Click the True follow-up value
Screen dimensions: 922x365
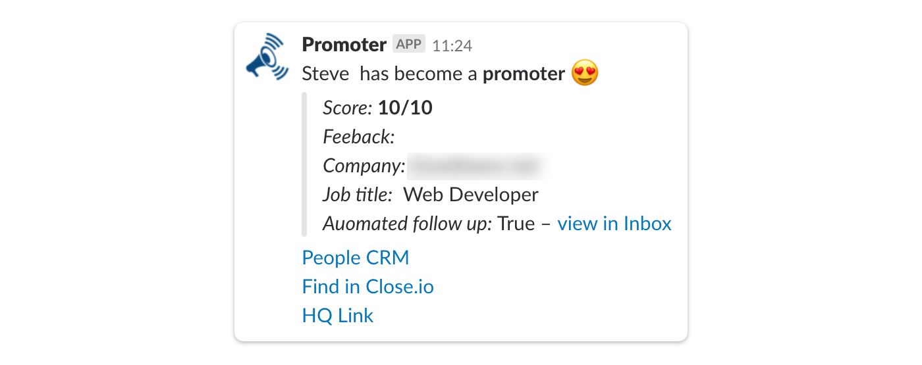(516, 224)
